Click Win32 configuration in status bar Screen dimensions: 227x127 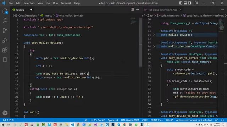coord(170,120)
